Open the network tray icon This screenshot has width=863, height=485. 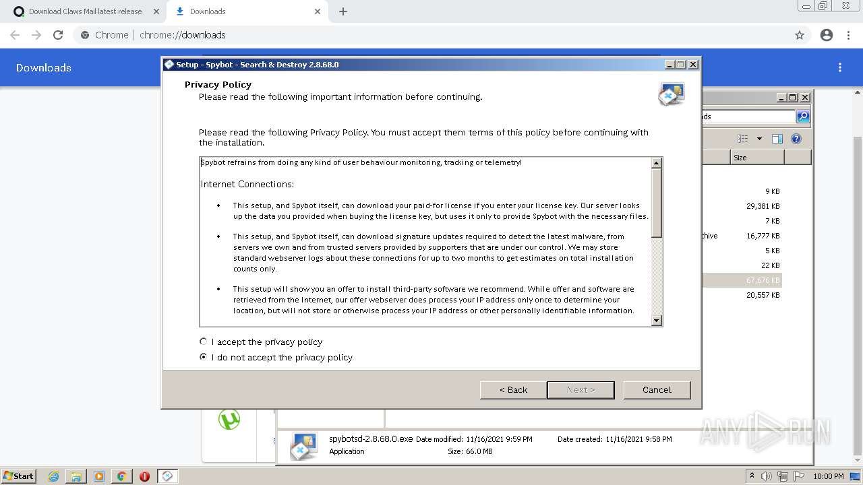pyautogui.click(x=782, y=476)
